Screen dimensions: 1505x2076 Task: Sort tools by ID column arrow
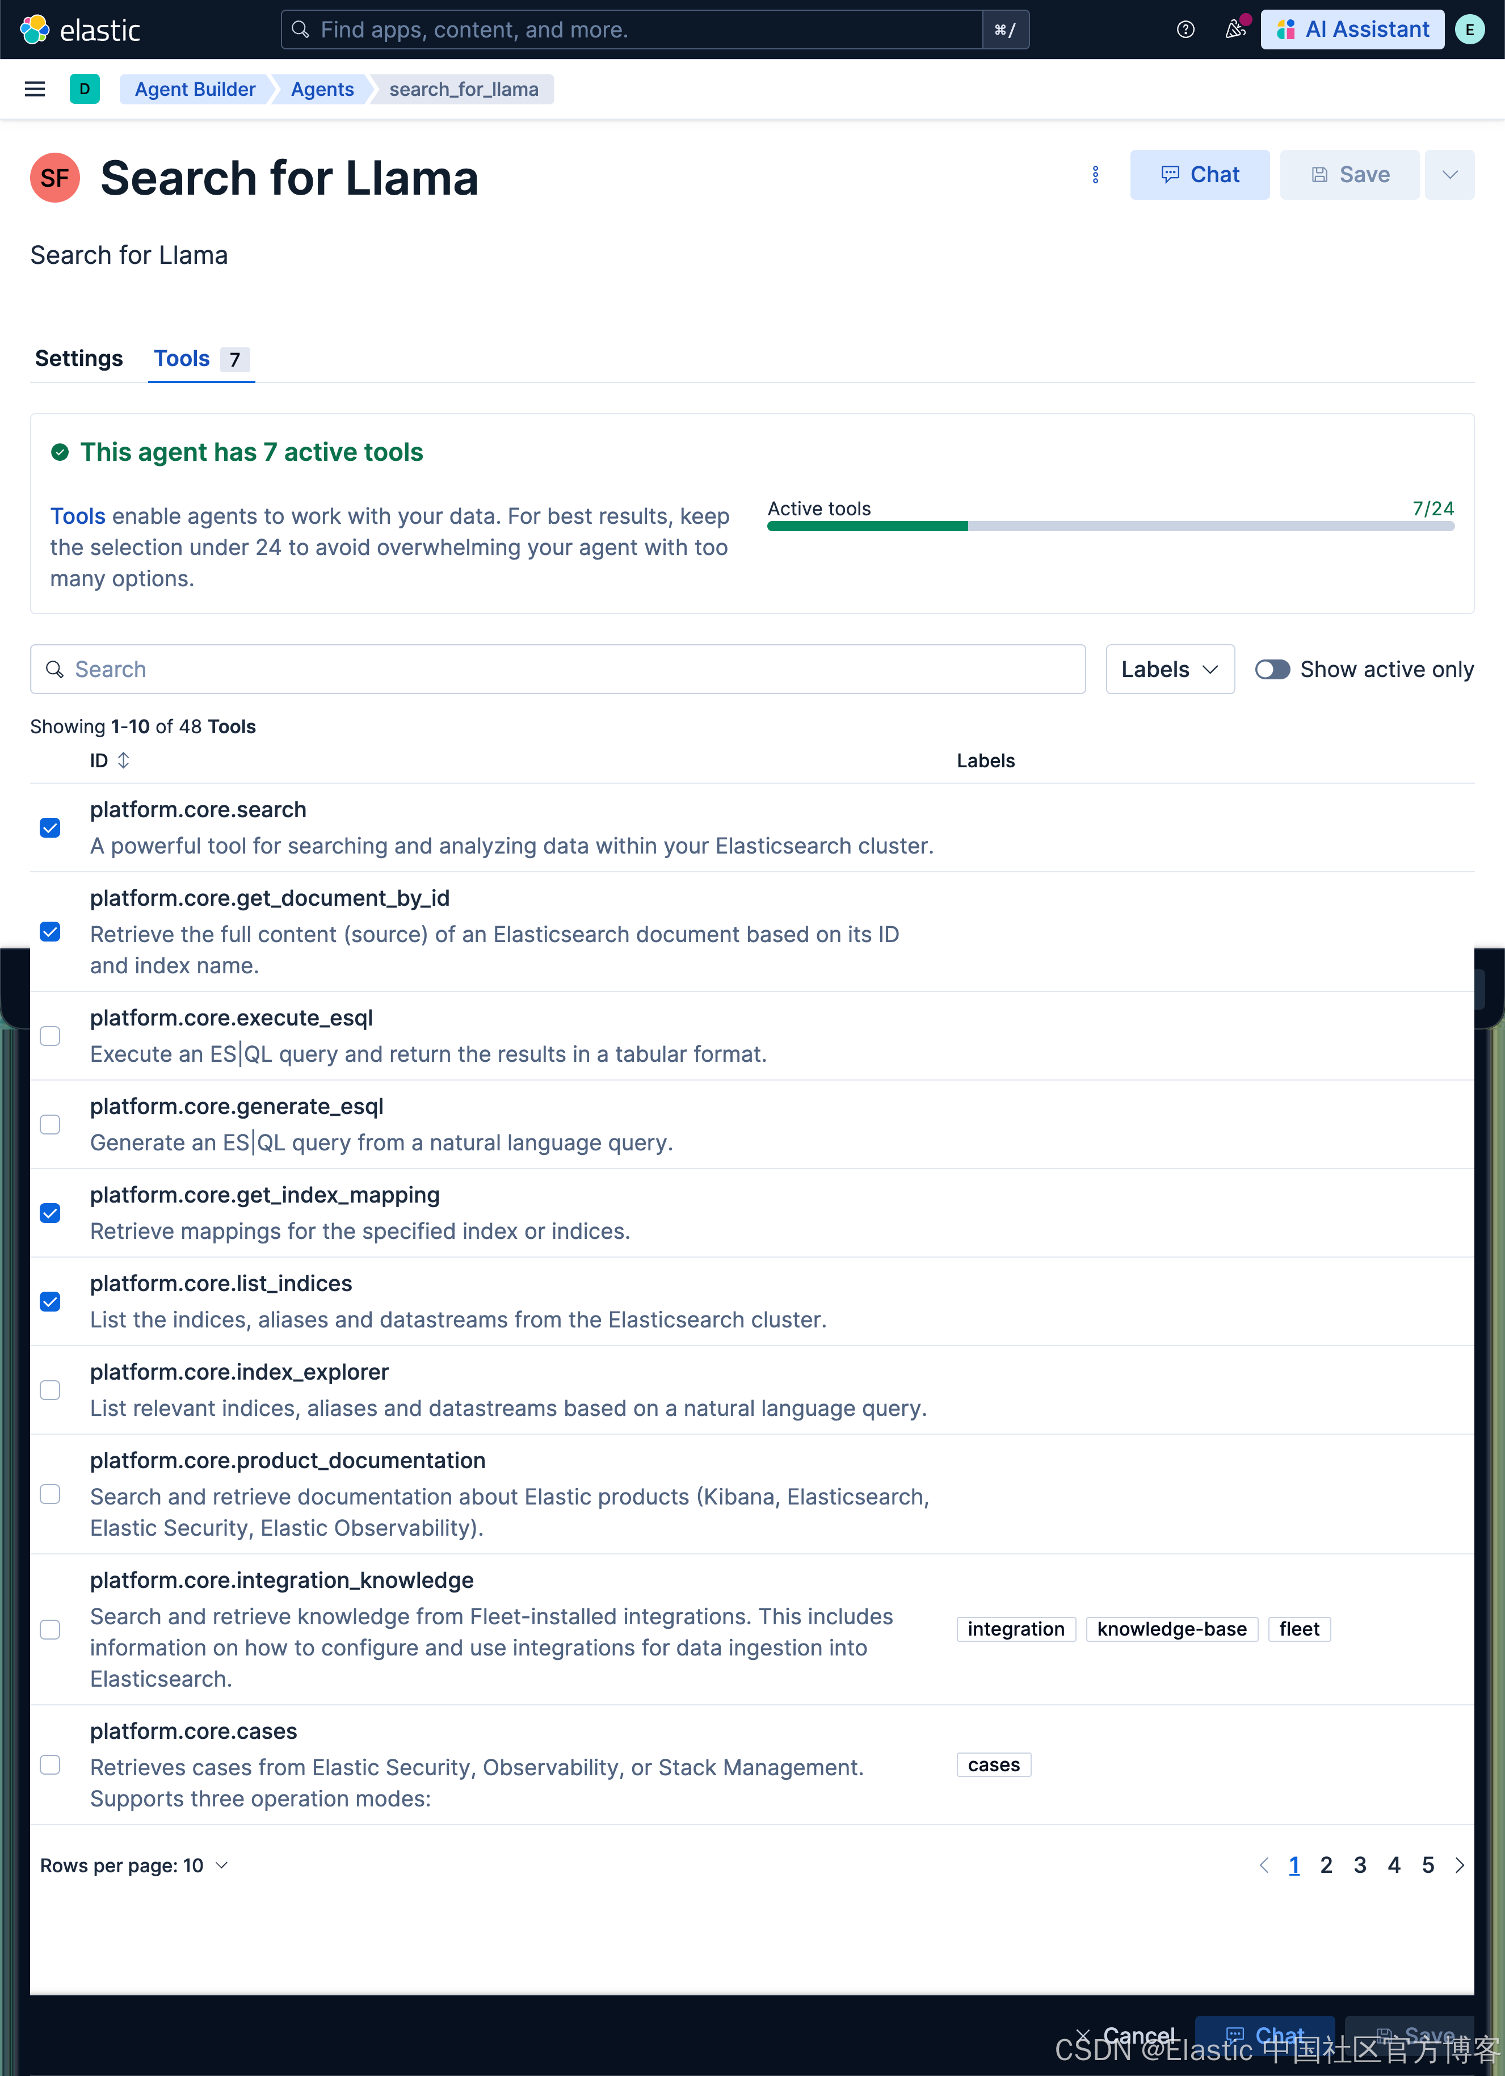(124, 760)
